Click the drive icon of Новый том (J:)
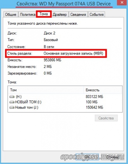Image resolution: width=128 pixels, height=164 pixels. point(12,108)
